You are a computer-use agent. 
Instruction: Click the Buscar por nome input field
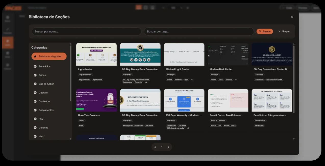pos(86,31)
